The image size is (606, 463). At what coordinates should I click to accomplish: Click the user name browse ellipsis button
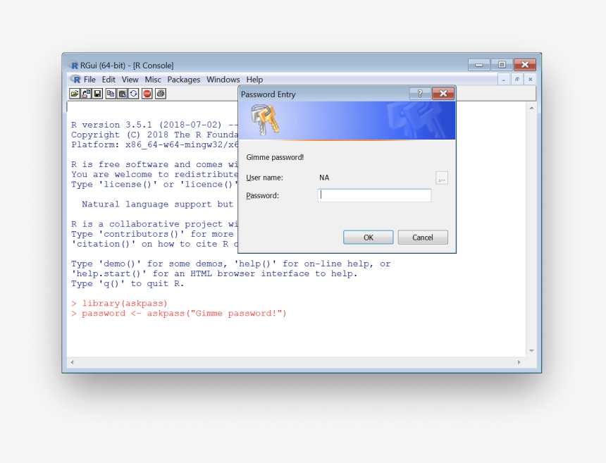point(442,178)
